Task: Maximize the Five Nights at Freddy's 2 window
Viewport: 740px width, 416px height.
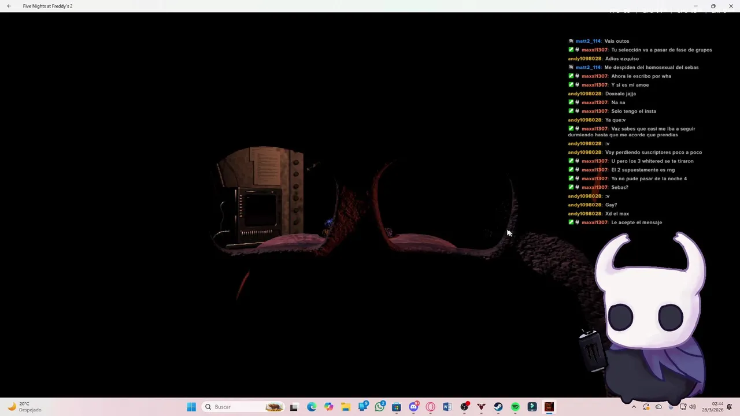Action: click(x=713, y=6)
